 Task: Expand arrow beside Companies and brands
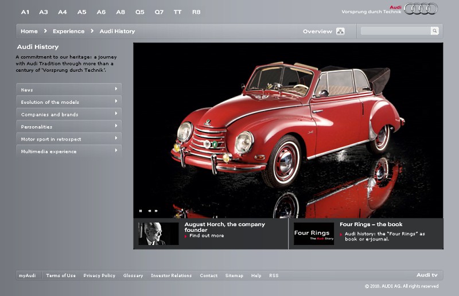(116, 114)
